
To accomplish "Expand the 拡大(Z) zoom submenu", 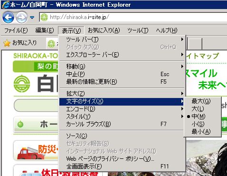I will 122,94.
